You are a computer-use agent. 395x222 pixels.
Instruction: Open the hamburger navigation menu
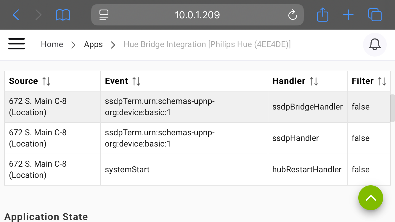tap(17, 44)
